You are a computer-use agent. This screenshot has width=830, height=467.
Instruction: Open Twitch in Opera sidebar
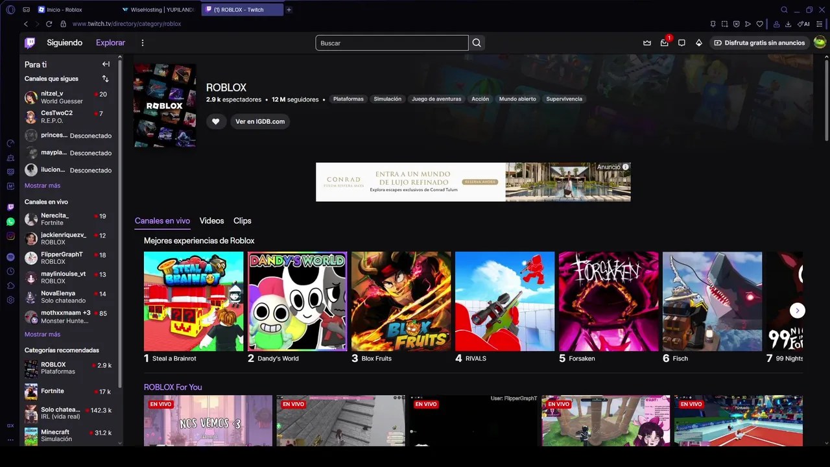pos(10,207)
